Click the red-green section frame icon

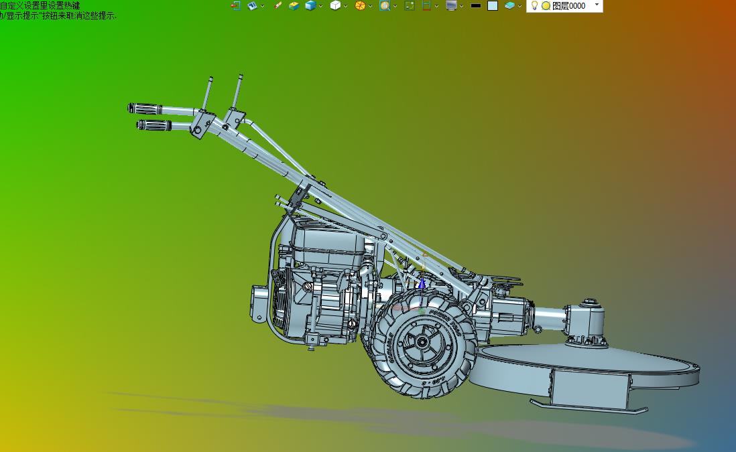coord(427,5)
